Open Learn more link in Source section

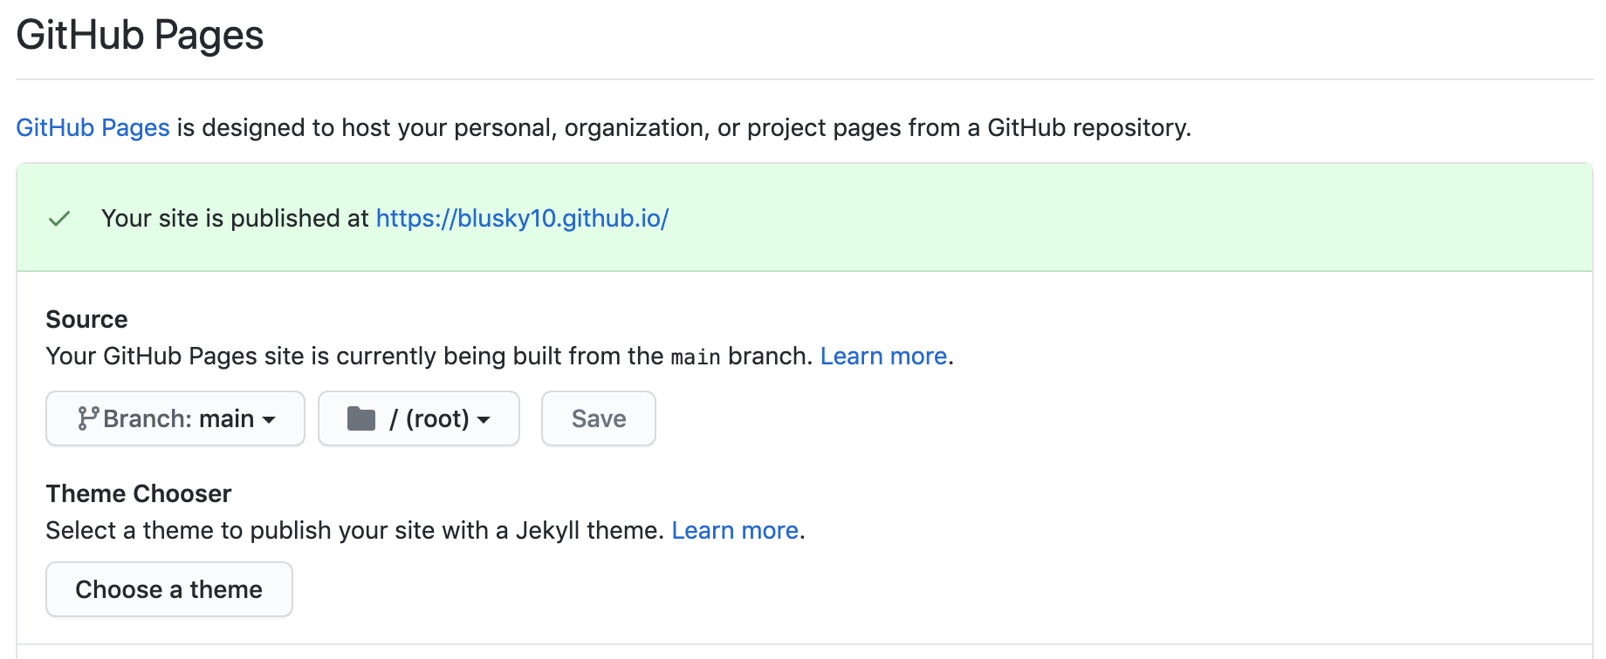pyautogui.click(x=883, y=356)
